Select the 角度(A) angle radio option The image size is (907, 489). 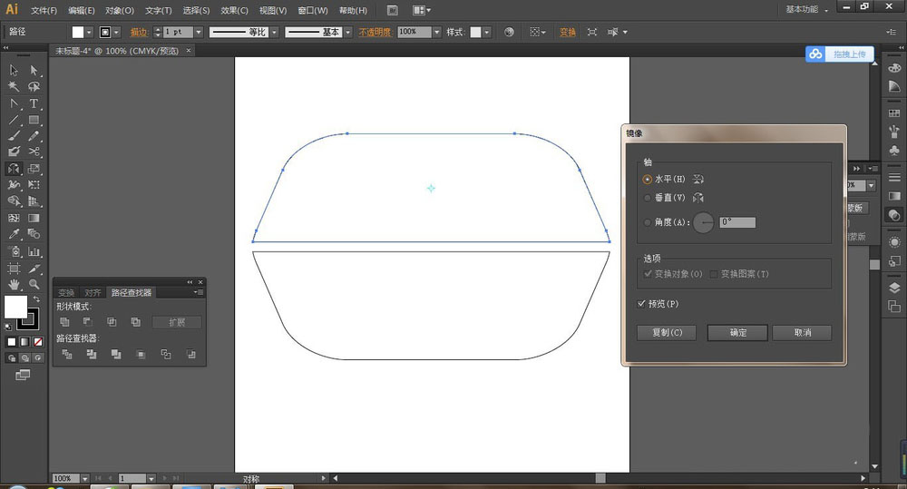pos(647,222)
